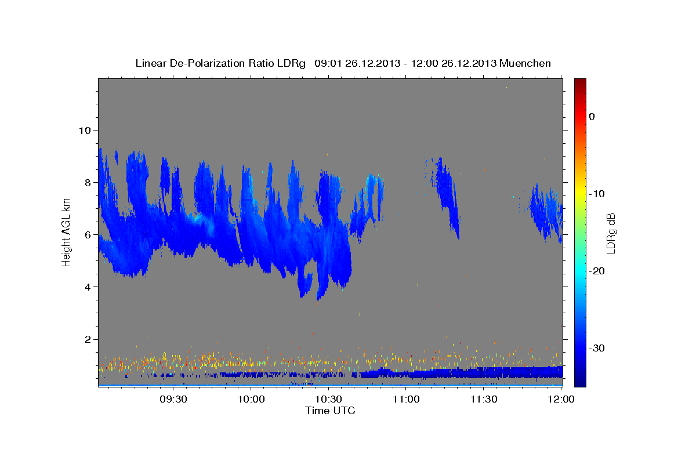
Task: Click the 10:00 time tick label
Action: (x=251, y=399)
